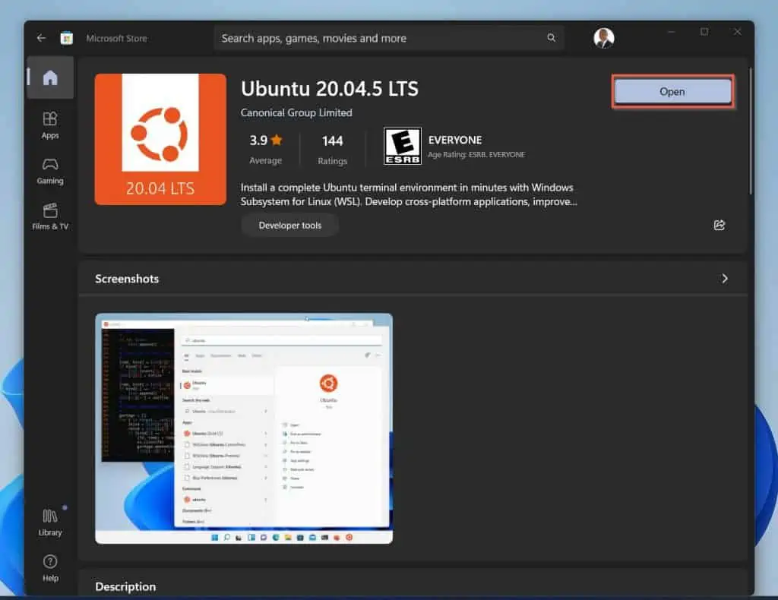Screen dimensions: 778x600
Task: Open the ESRB Everyone age rating
Action: (x=403, y=146)
